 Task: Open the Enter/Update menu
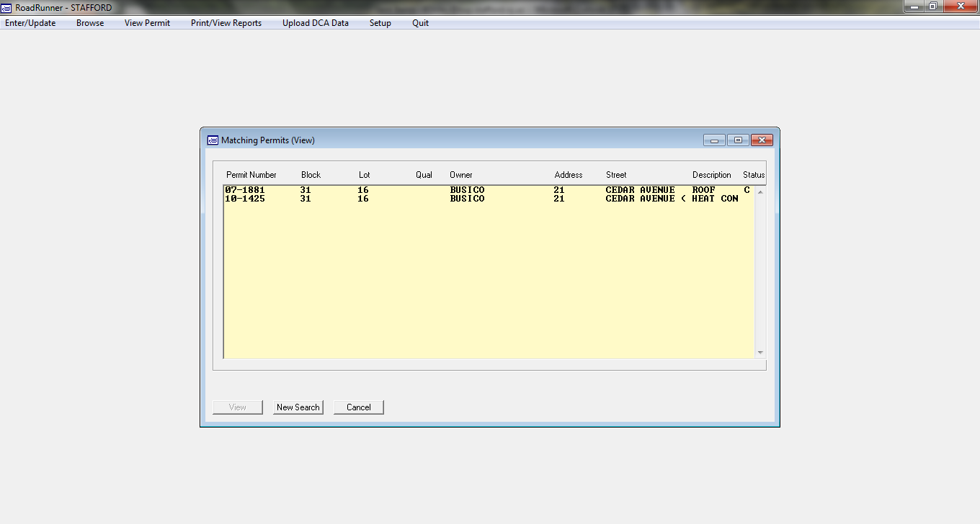(30, 23)
